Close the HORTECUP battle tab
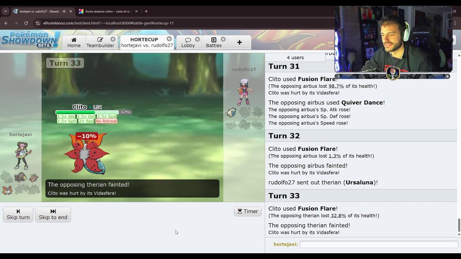 coord(169,39)
